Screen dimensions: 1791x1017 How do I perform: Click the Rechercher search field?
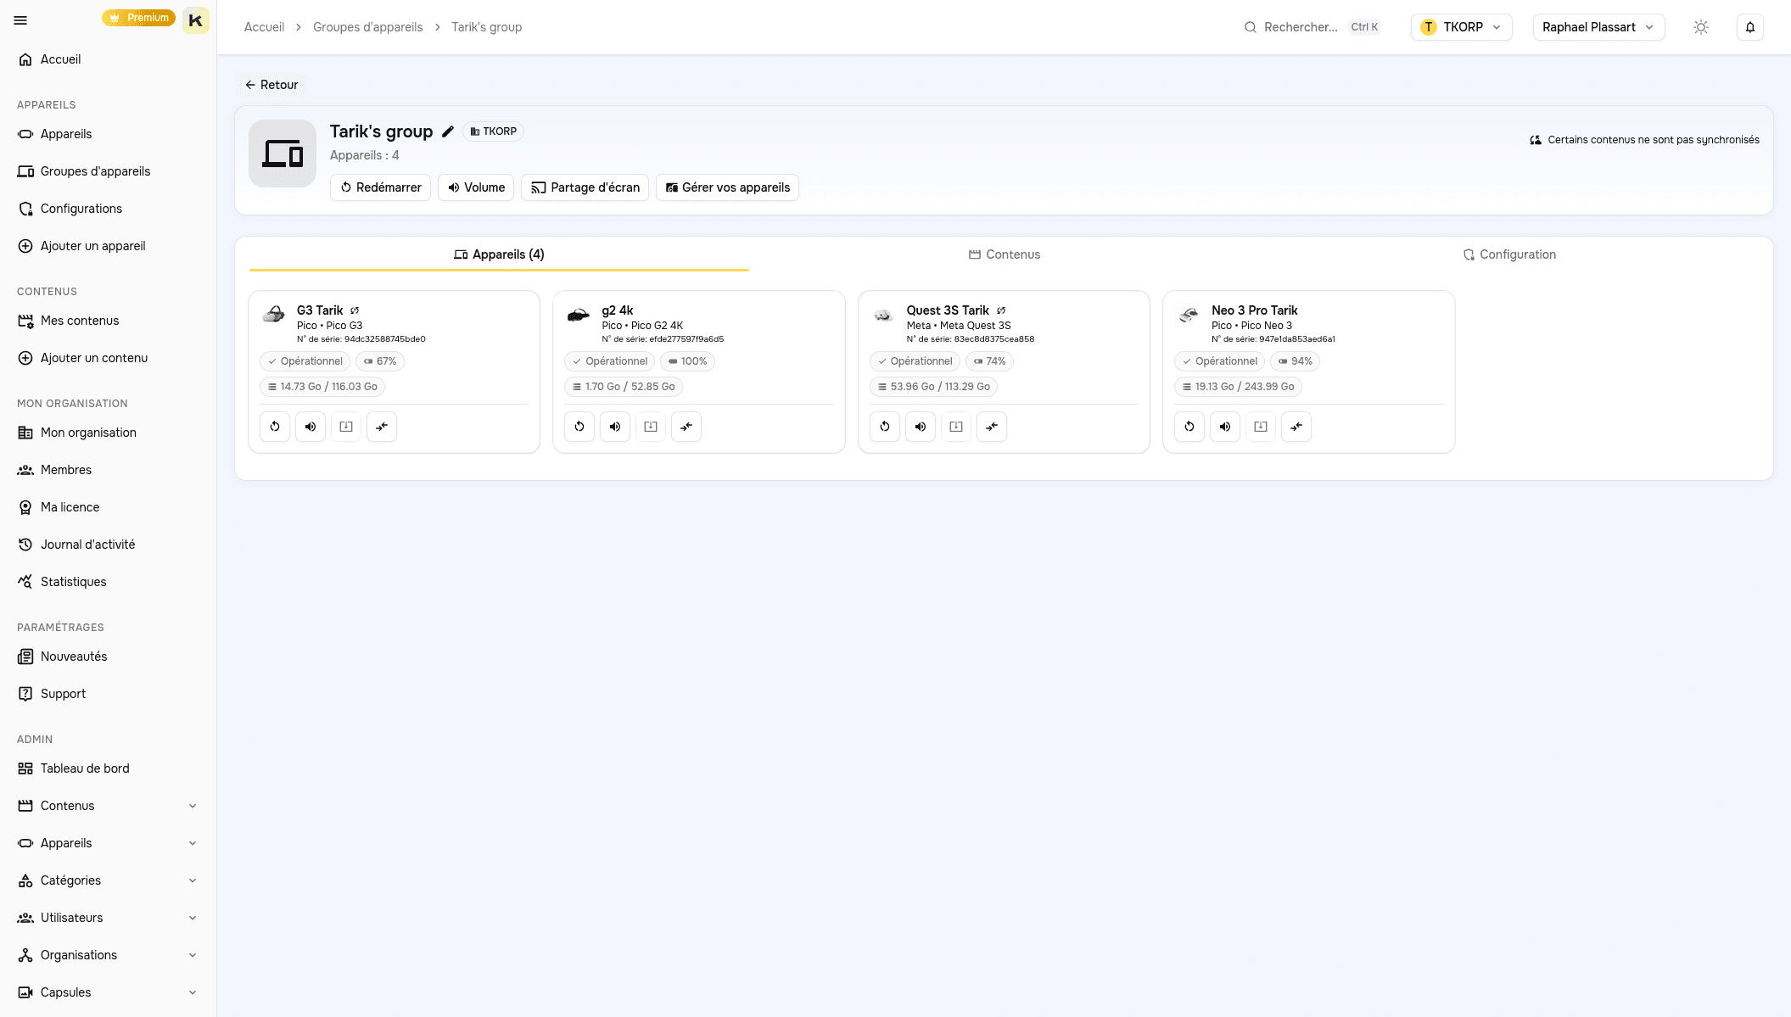1312,27
